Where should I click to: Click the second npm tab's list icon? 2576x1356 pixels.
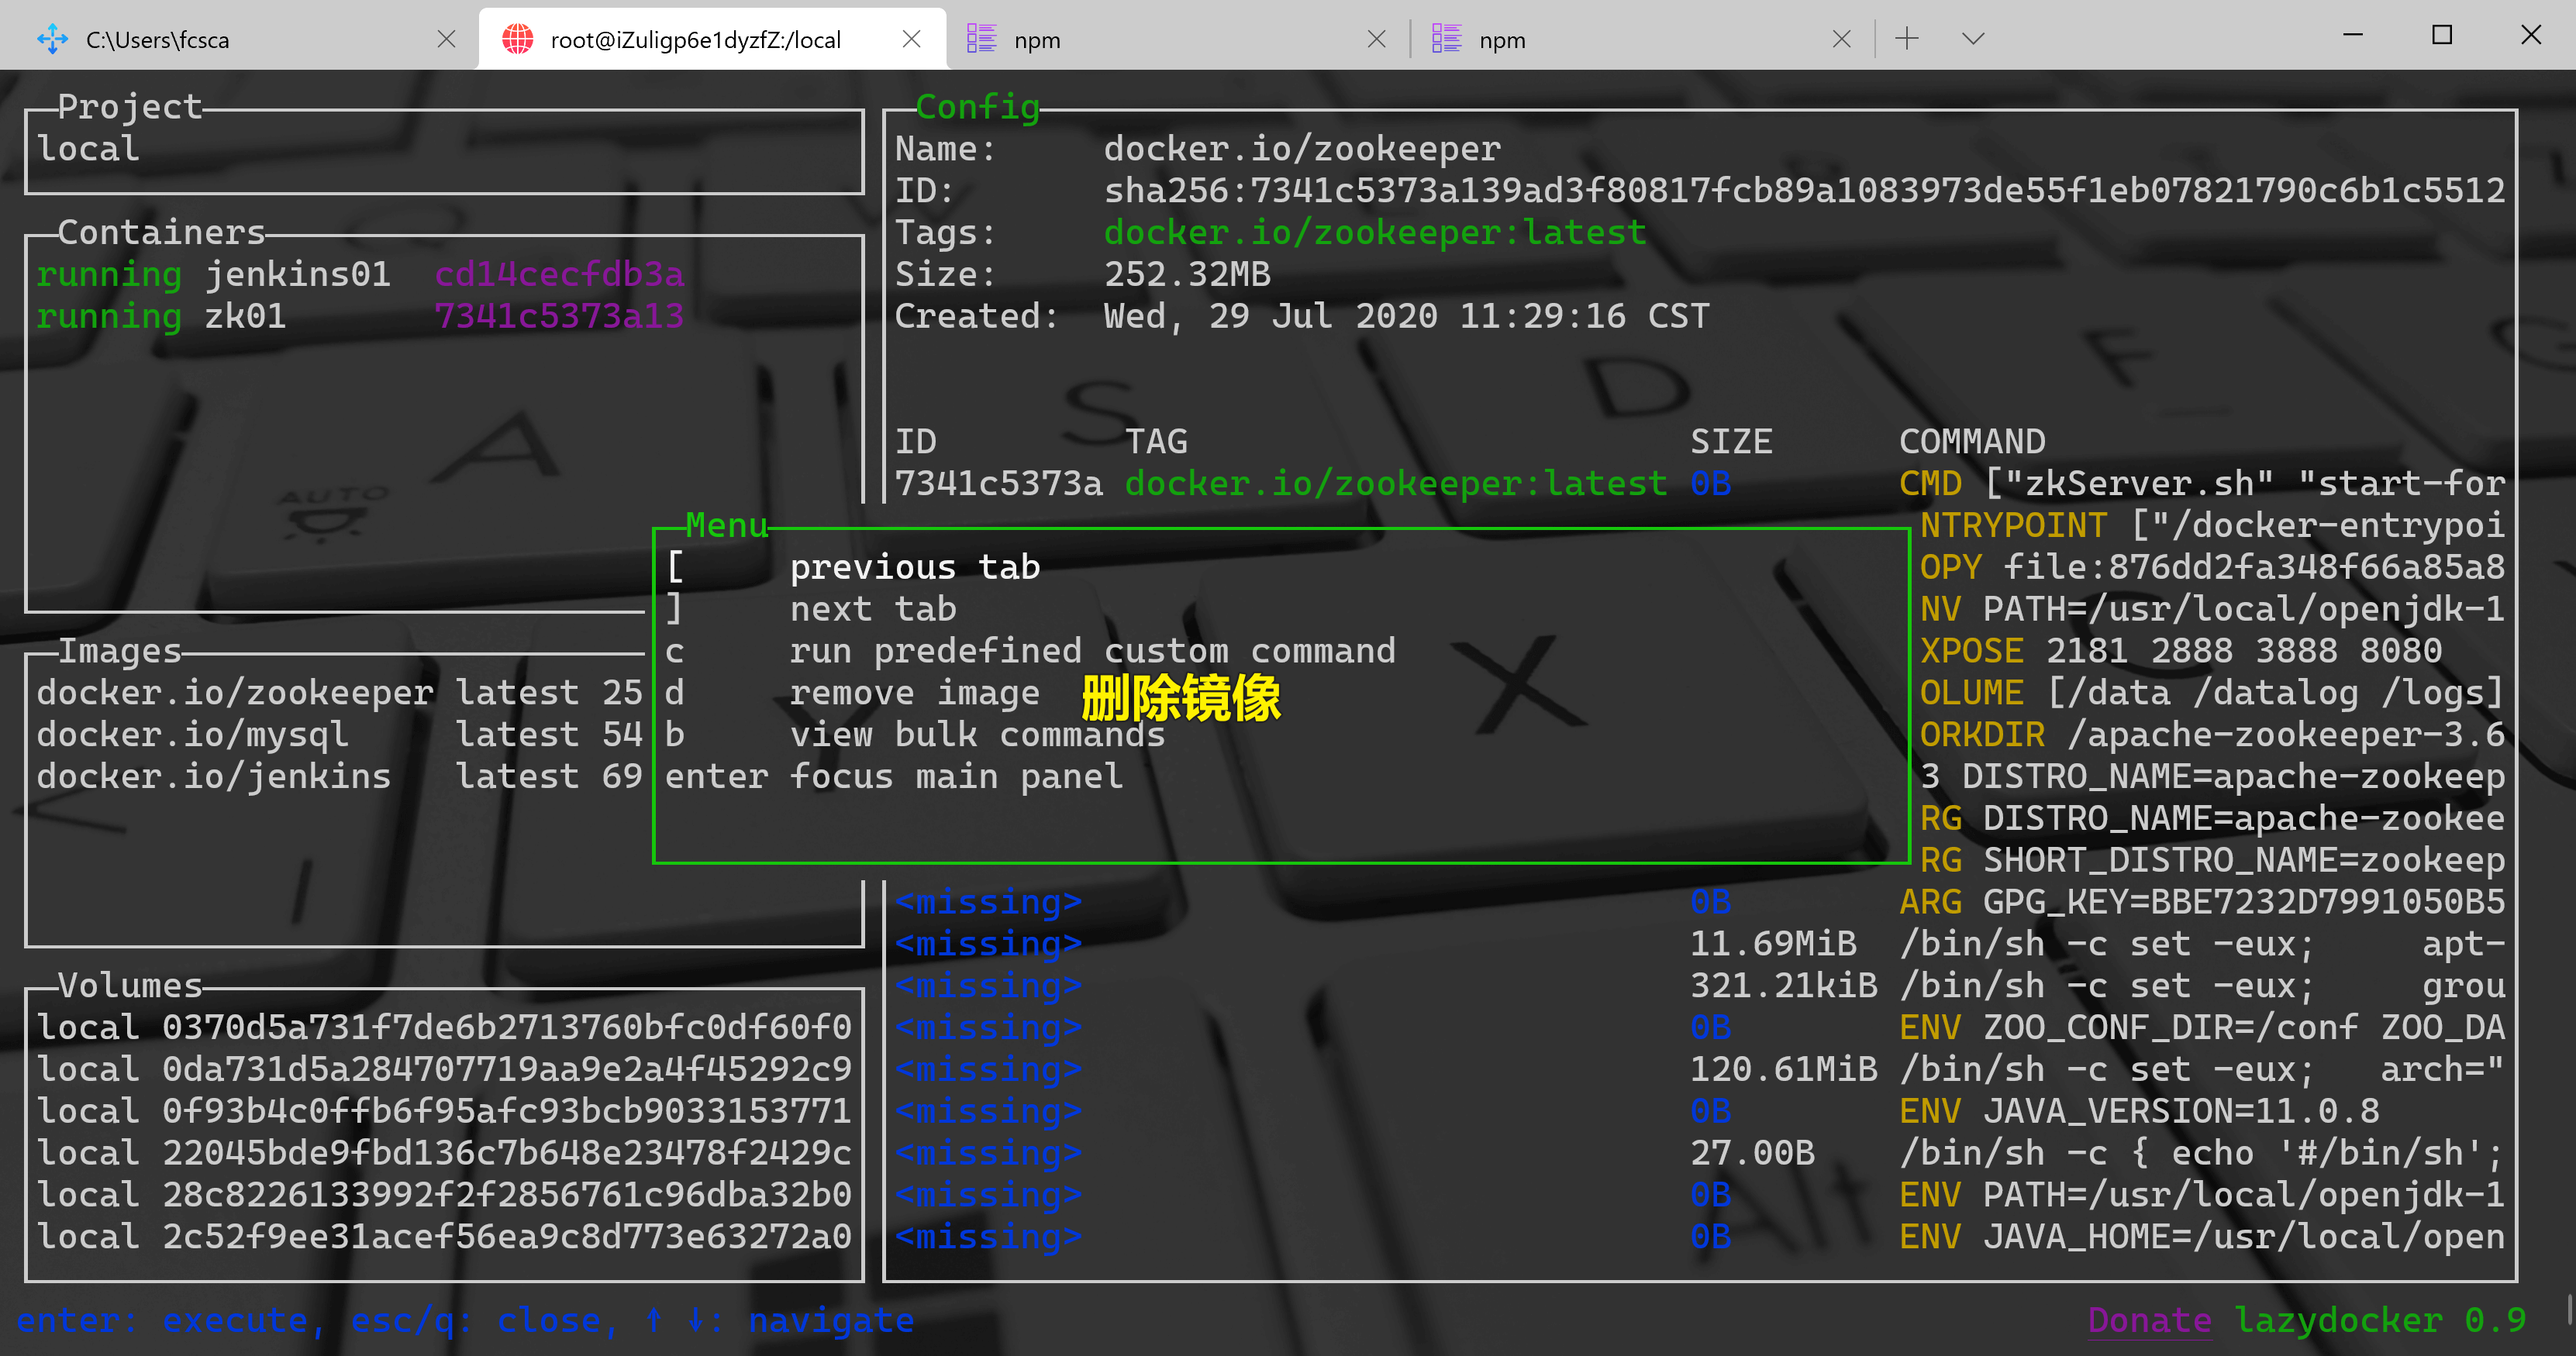pos(1446,39)
